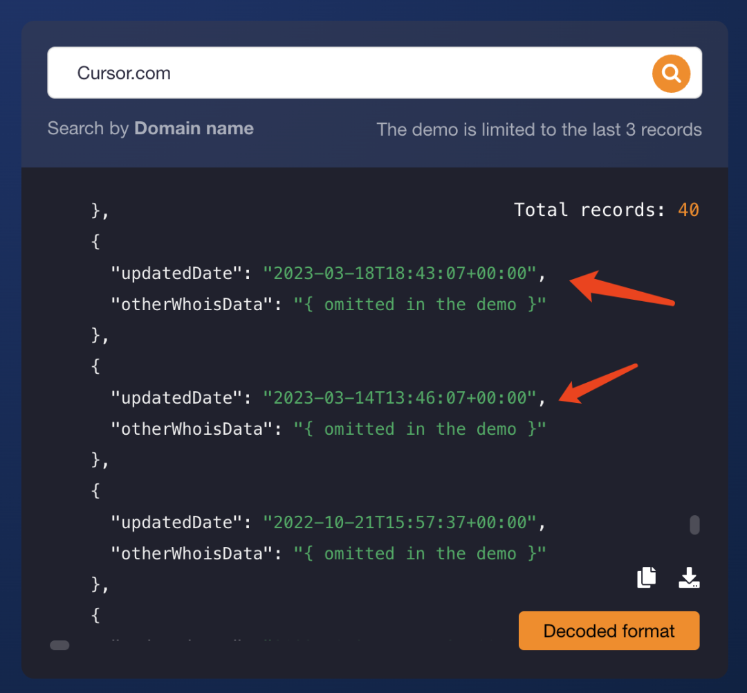747x693 pixels.
Task: Switch to Decoded format
Action: pos(609,631)
